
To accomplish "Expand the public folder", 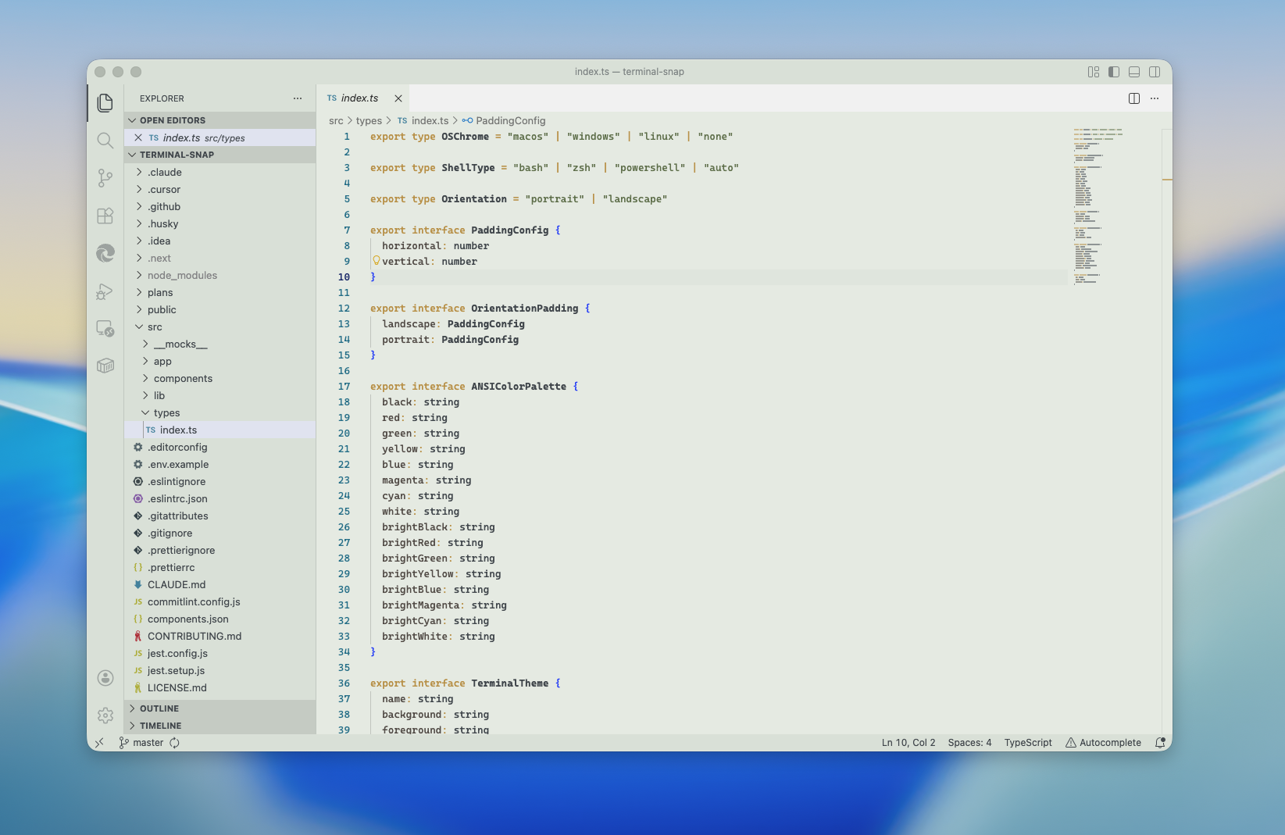I will (220, 309).
